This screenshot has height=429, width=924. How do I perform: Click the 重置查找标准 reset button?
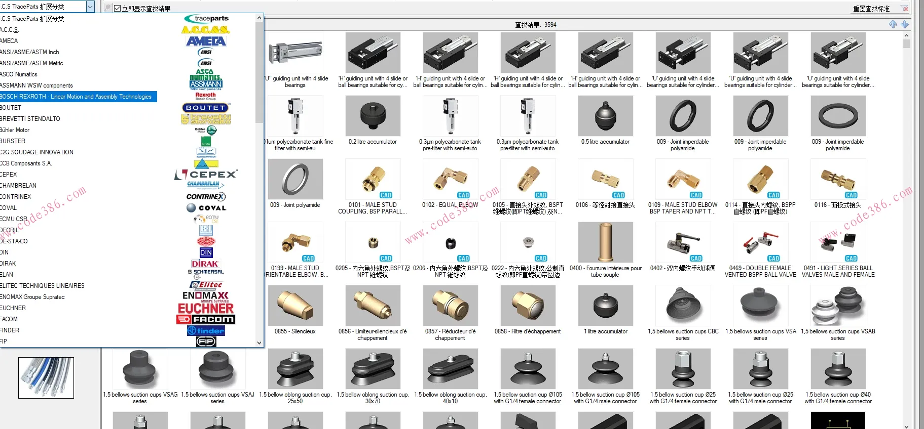click(x=871, y=9)
